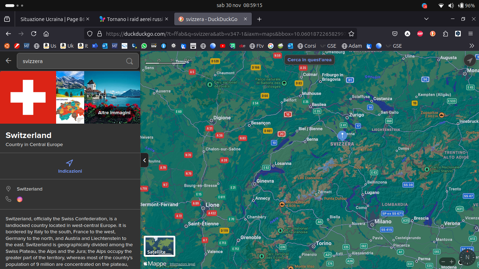This screenshot has width=479, height=269.
Task: Open the system volume indicator
Action: [x=451, y=6]
